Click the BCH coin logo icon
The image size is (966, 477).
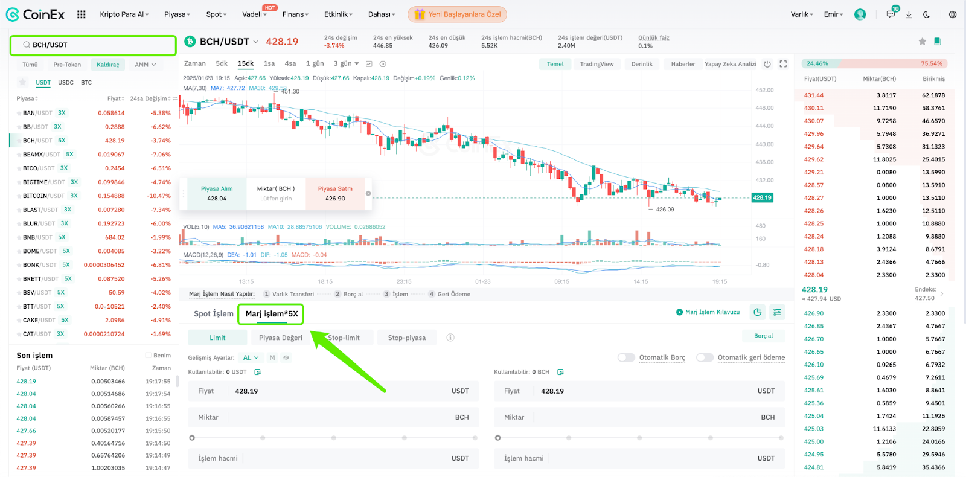point(190,42)
